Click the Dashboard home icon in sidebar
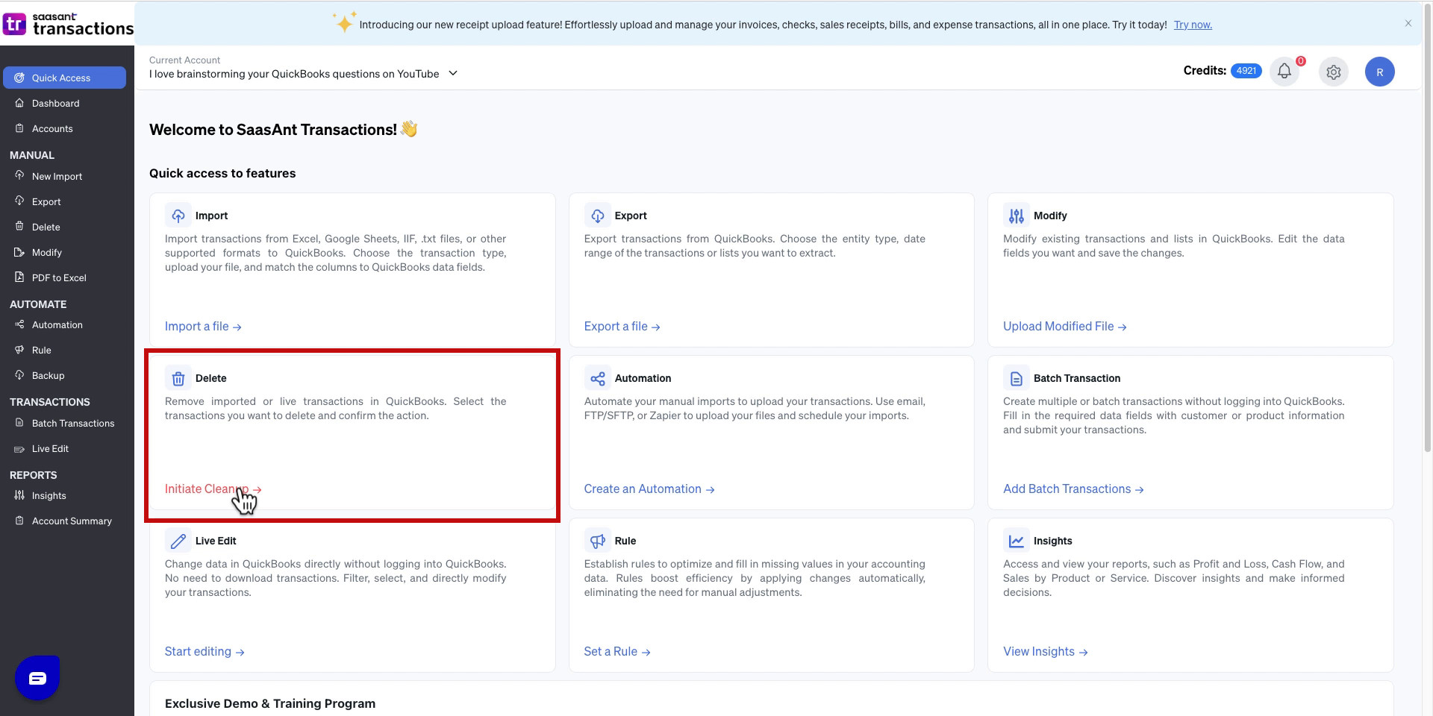 pos(19,103)
